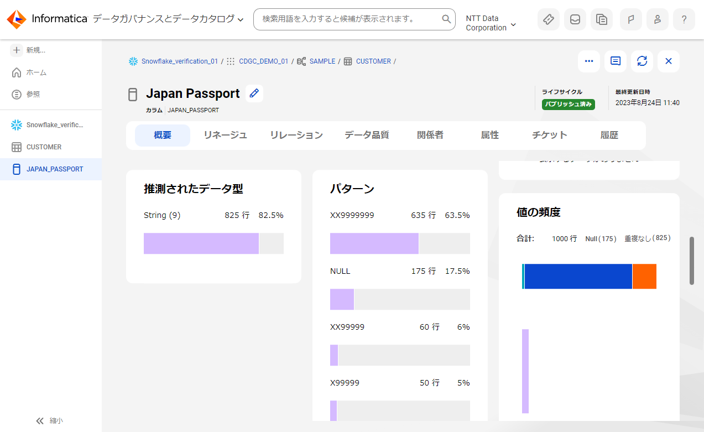Open the Snowflake_verification_01 breadcrumb link

(x=179, y=61)
